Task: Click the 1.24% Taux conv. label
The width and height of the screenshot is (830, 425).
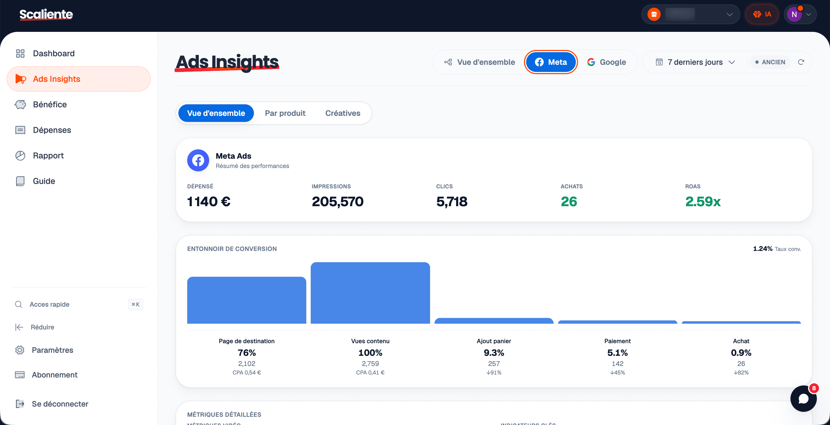Action: click(777, 249)
